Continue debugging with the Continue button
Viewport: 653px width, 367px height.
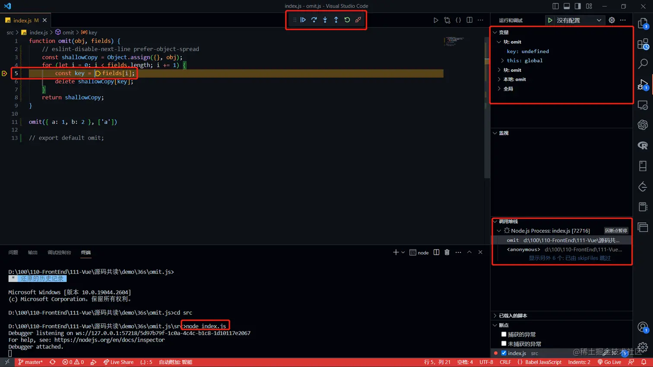pos(303,20)
